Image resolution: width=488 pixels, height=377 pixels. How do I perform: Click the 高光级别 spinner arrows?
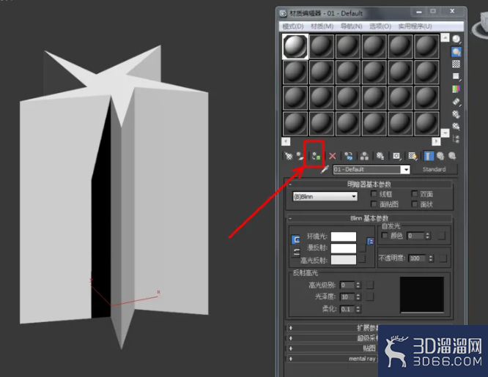[358, 285]
